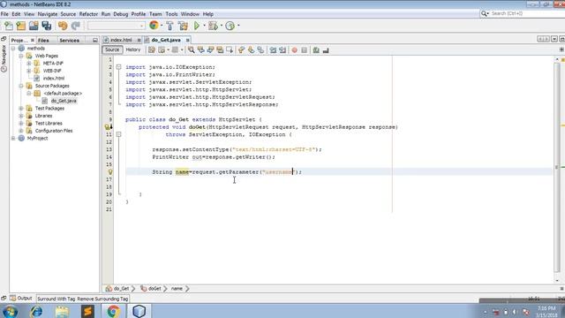The image size is (565, 318).
Task: Switch to the Services panel tab
Action: point(69,41)
